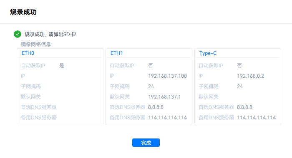
Task: Click ETH0 子网掩码 label
Action: coord(31,86)
